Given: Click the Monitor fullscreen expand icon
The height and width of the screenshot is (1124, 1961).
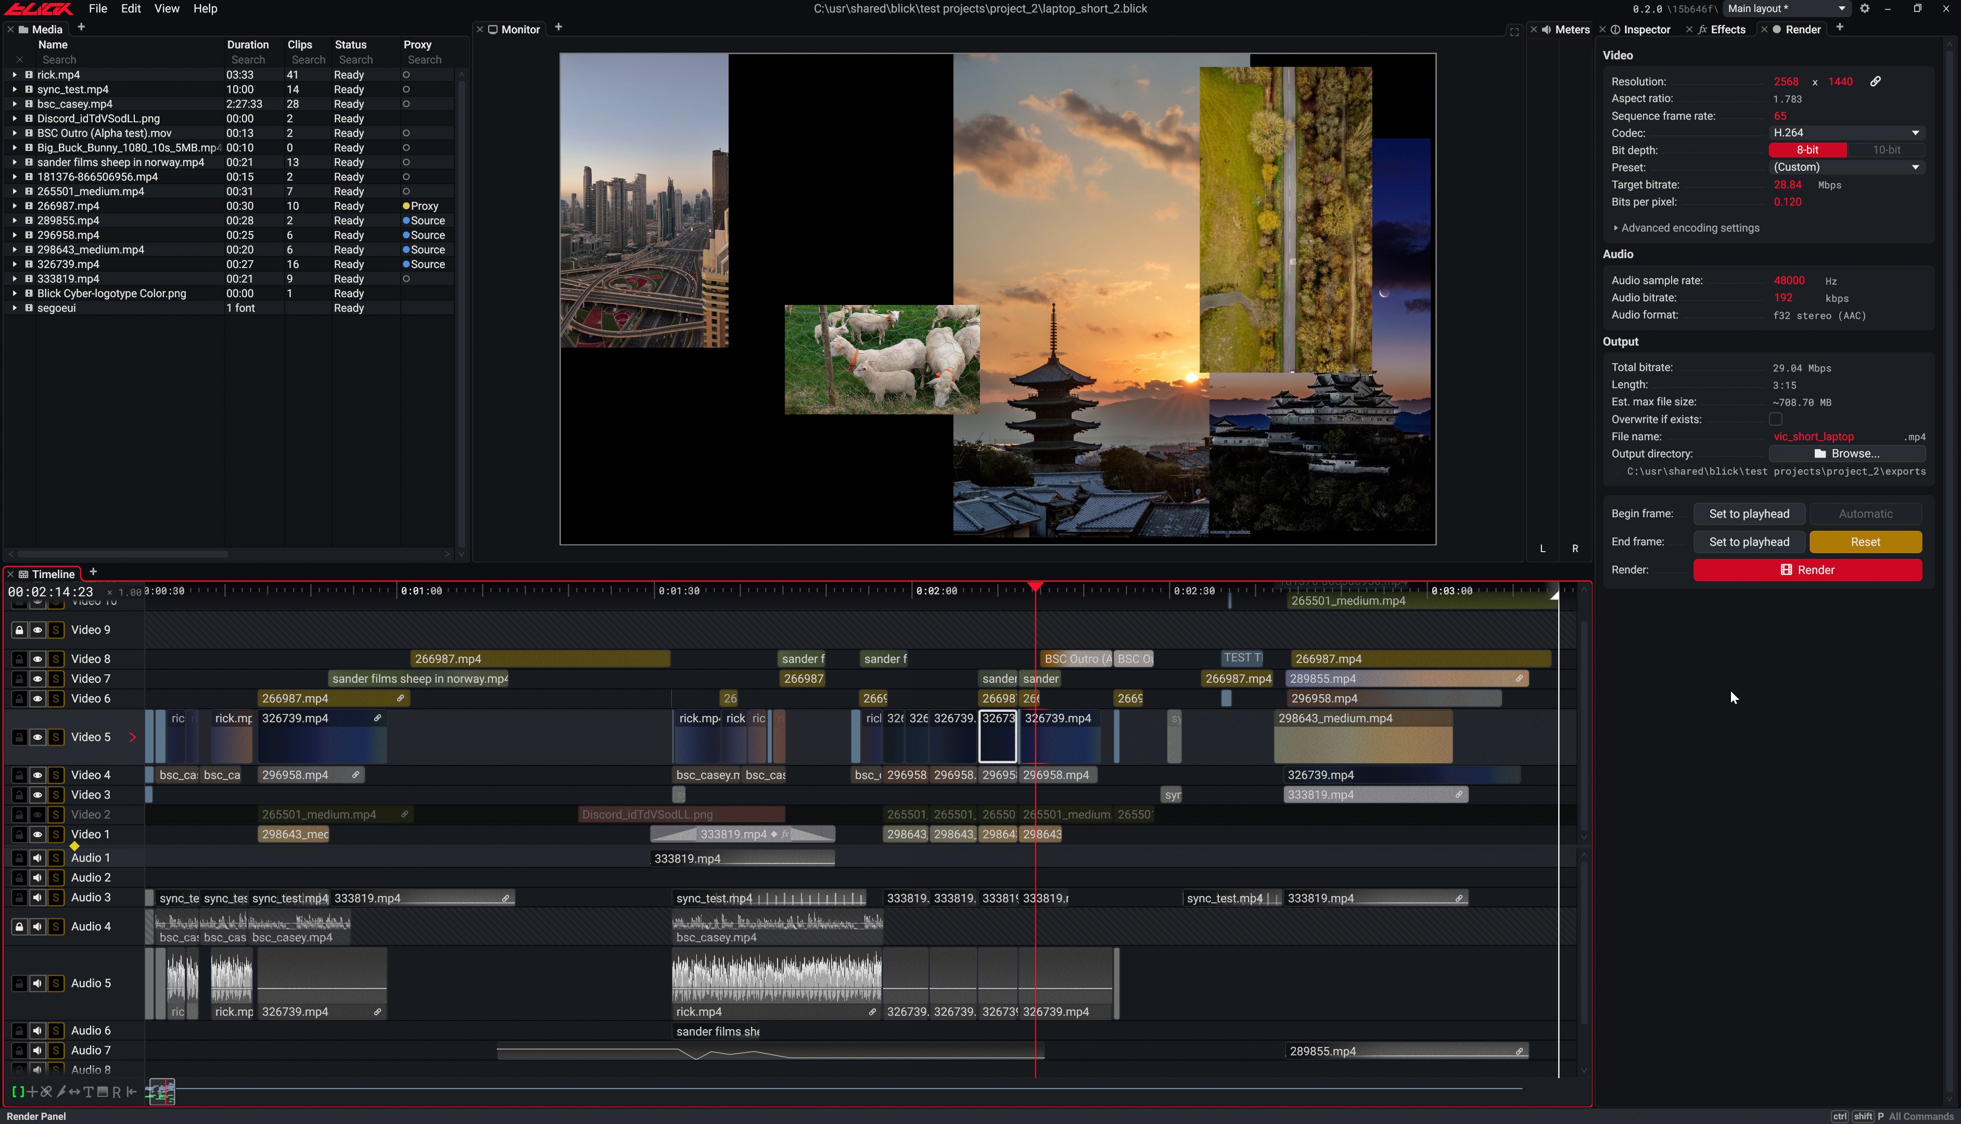Looking at the screenshot, I should 1514,32.
